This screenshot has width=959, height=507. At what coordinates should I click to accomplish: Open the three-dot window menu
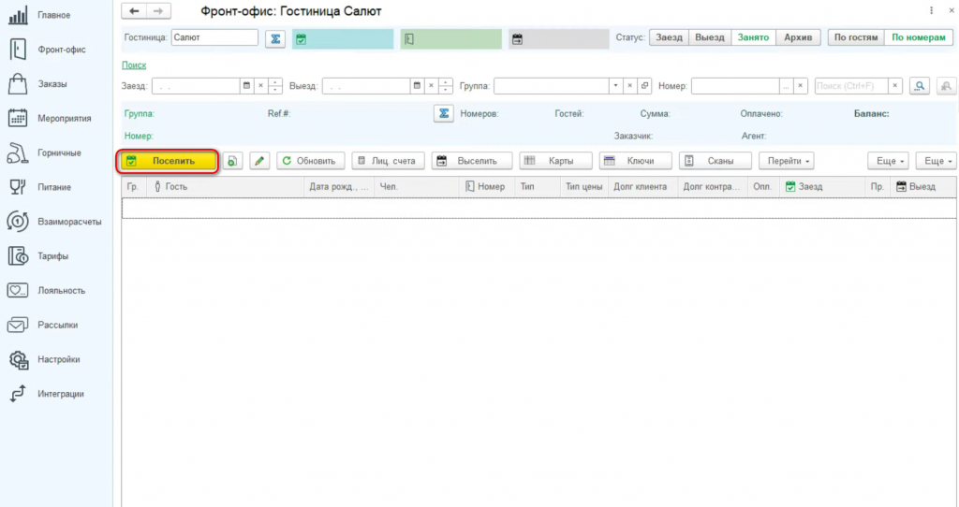coord(932,11)
